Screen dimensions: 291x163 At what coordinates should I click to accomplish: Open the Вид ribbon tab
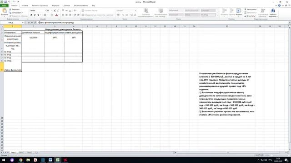93,5
